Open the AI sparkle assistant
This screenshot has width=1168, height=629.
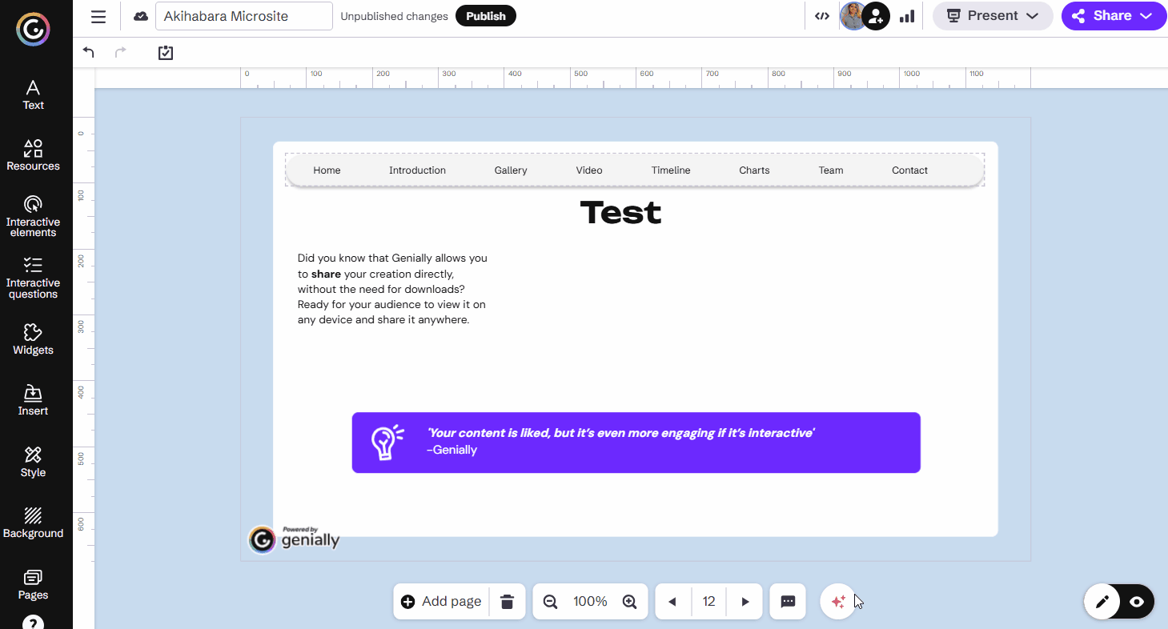(838, 602)
